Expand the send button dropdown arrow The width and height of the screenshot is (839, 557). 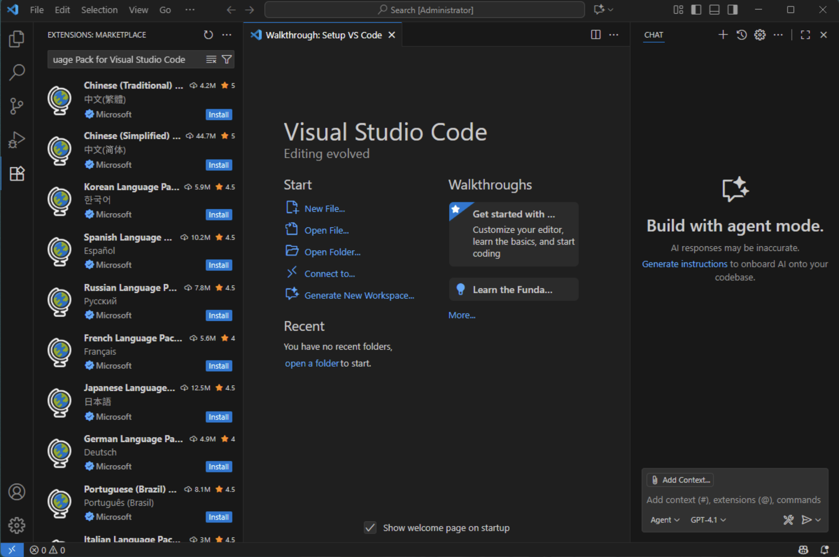(x=818, y=520)
